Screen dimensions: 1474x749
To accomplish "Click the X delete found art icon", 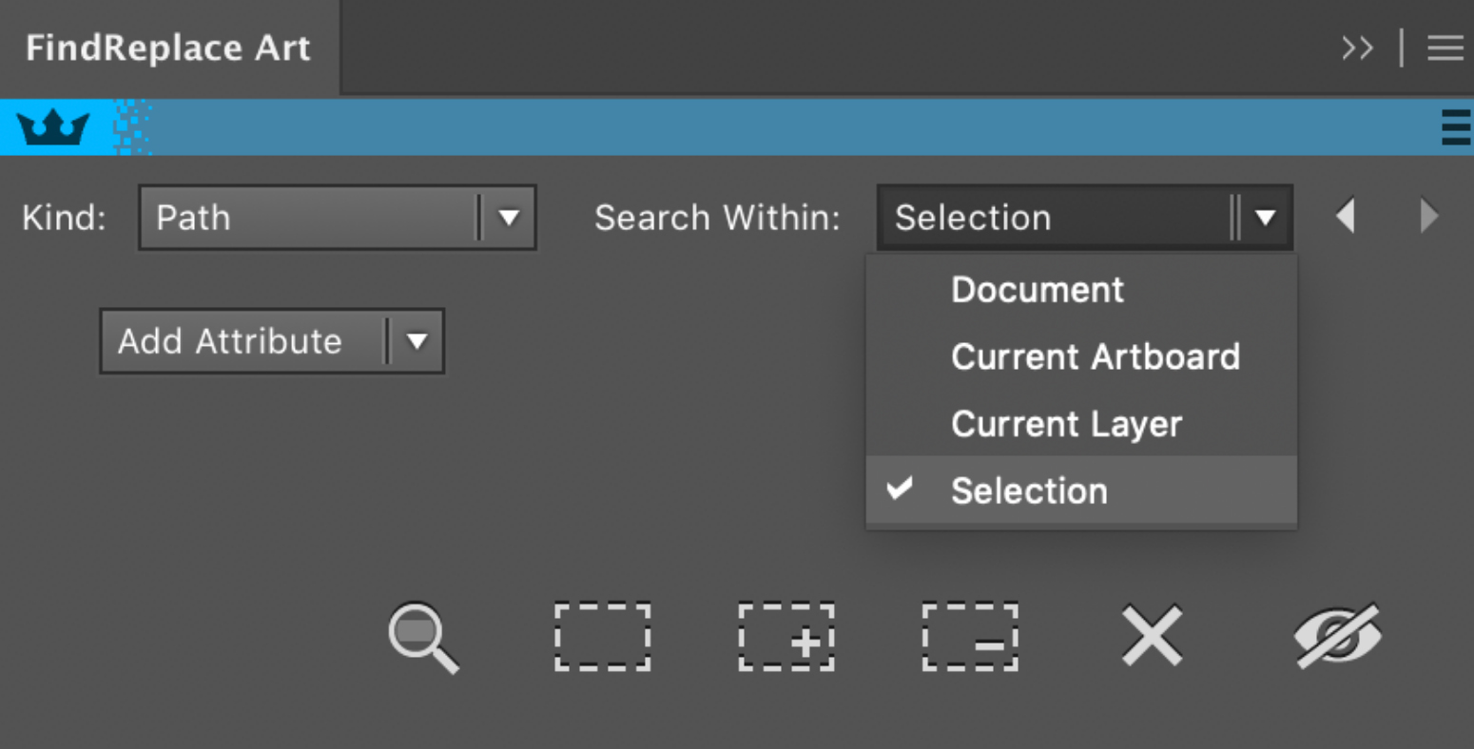I will 1152,636.
